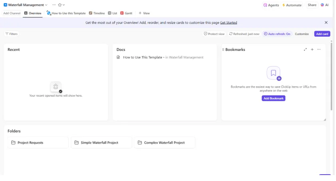This screenshot has width=336, height=181.
Task: Expand the Bookmarks card to fullscreen
Action: pyautogui.click(x=305, y=49)
